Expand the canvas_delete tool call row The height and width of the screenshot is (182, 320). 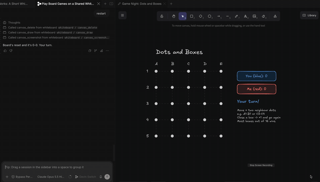[x=50, y=28]
